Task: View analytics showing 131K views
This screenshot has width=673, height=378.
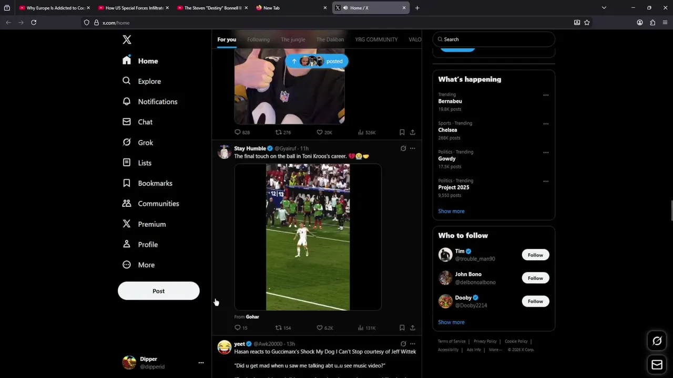Action: click(366, 328)
